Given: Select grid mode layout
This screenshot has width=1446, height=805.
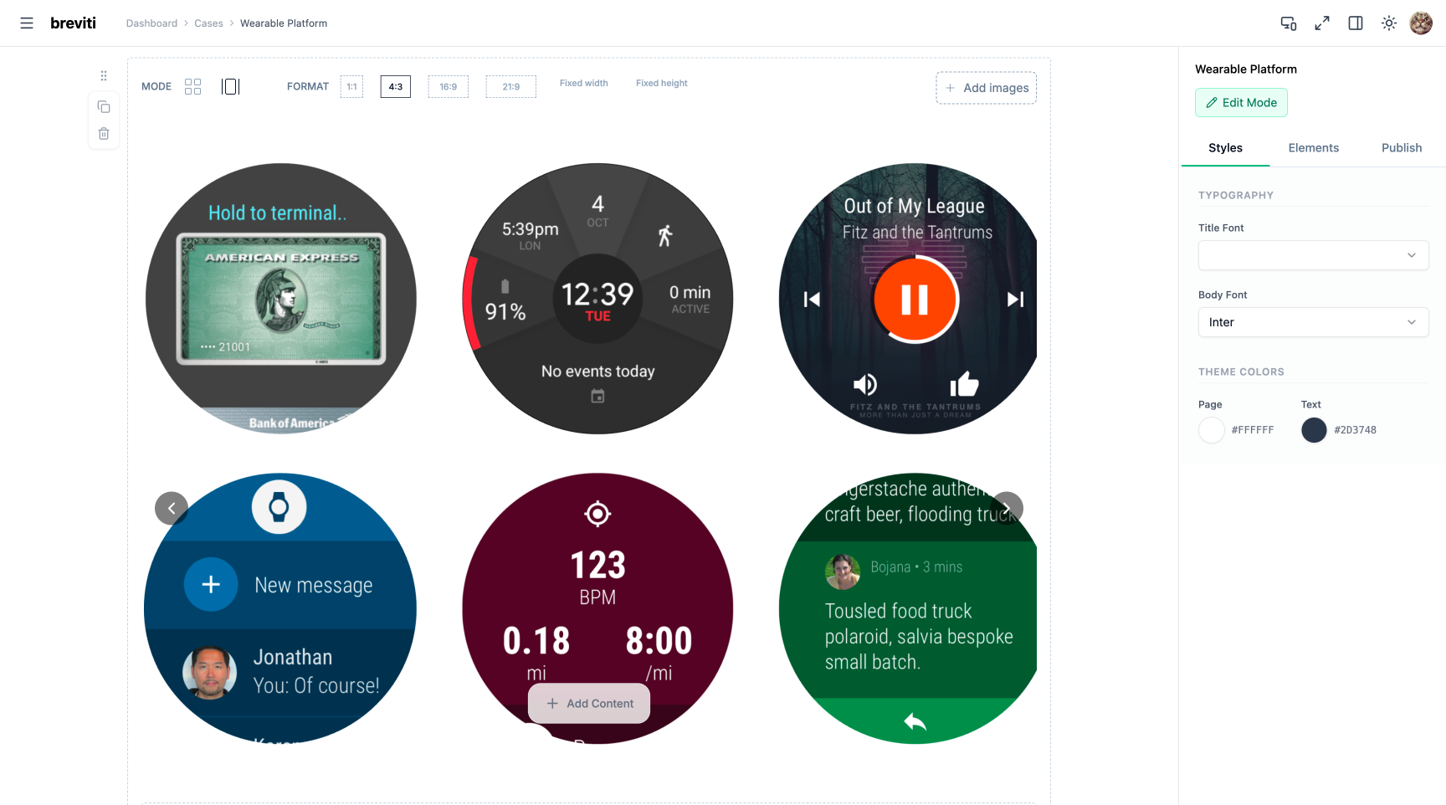Looking at the screenshot, I should coord(192,87).
